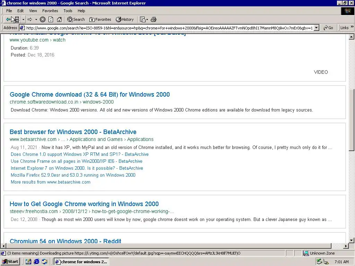Open 'Chromium 54 on Windows 2000 - Reddit' result
Viewport: 355px width, 266px height.
pos(66,241)
